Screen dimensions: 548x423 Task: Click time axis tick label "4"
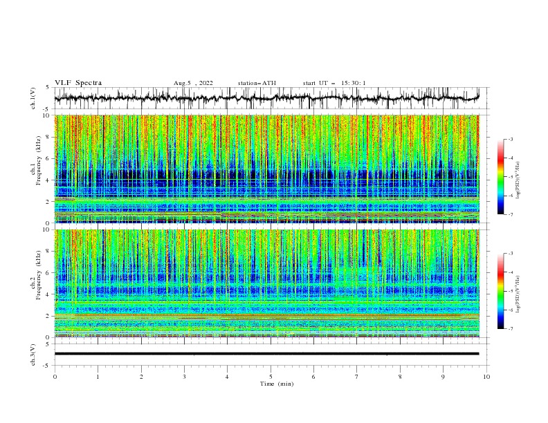[227, 377]
